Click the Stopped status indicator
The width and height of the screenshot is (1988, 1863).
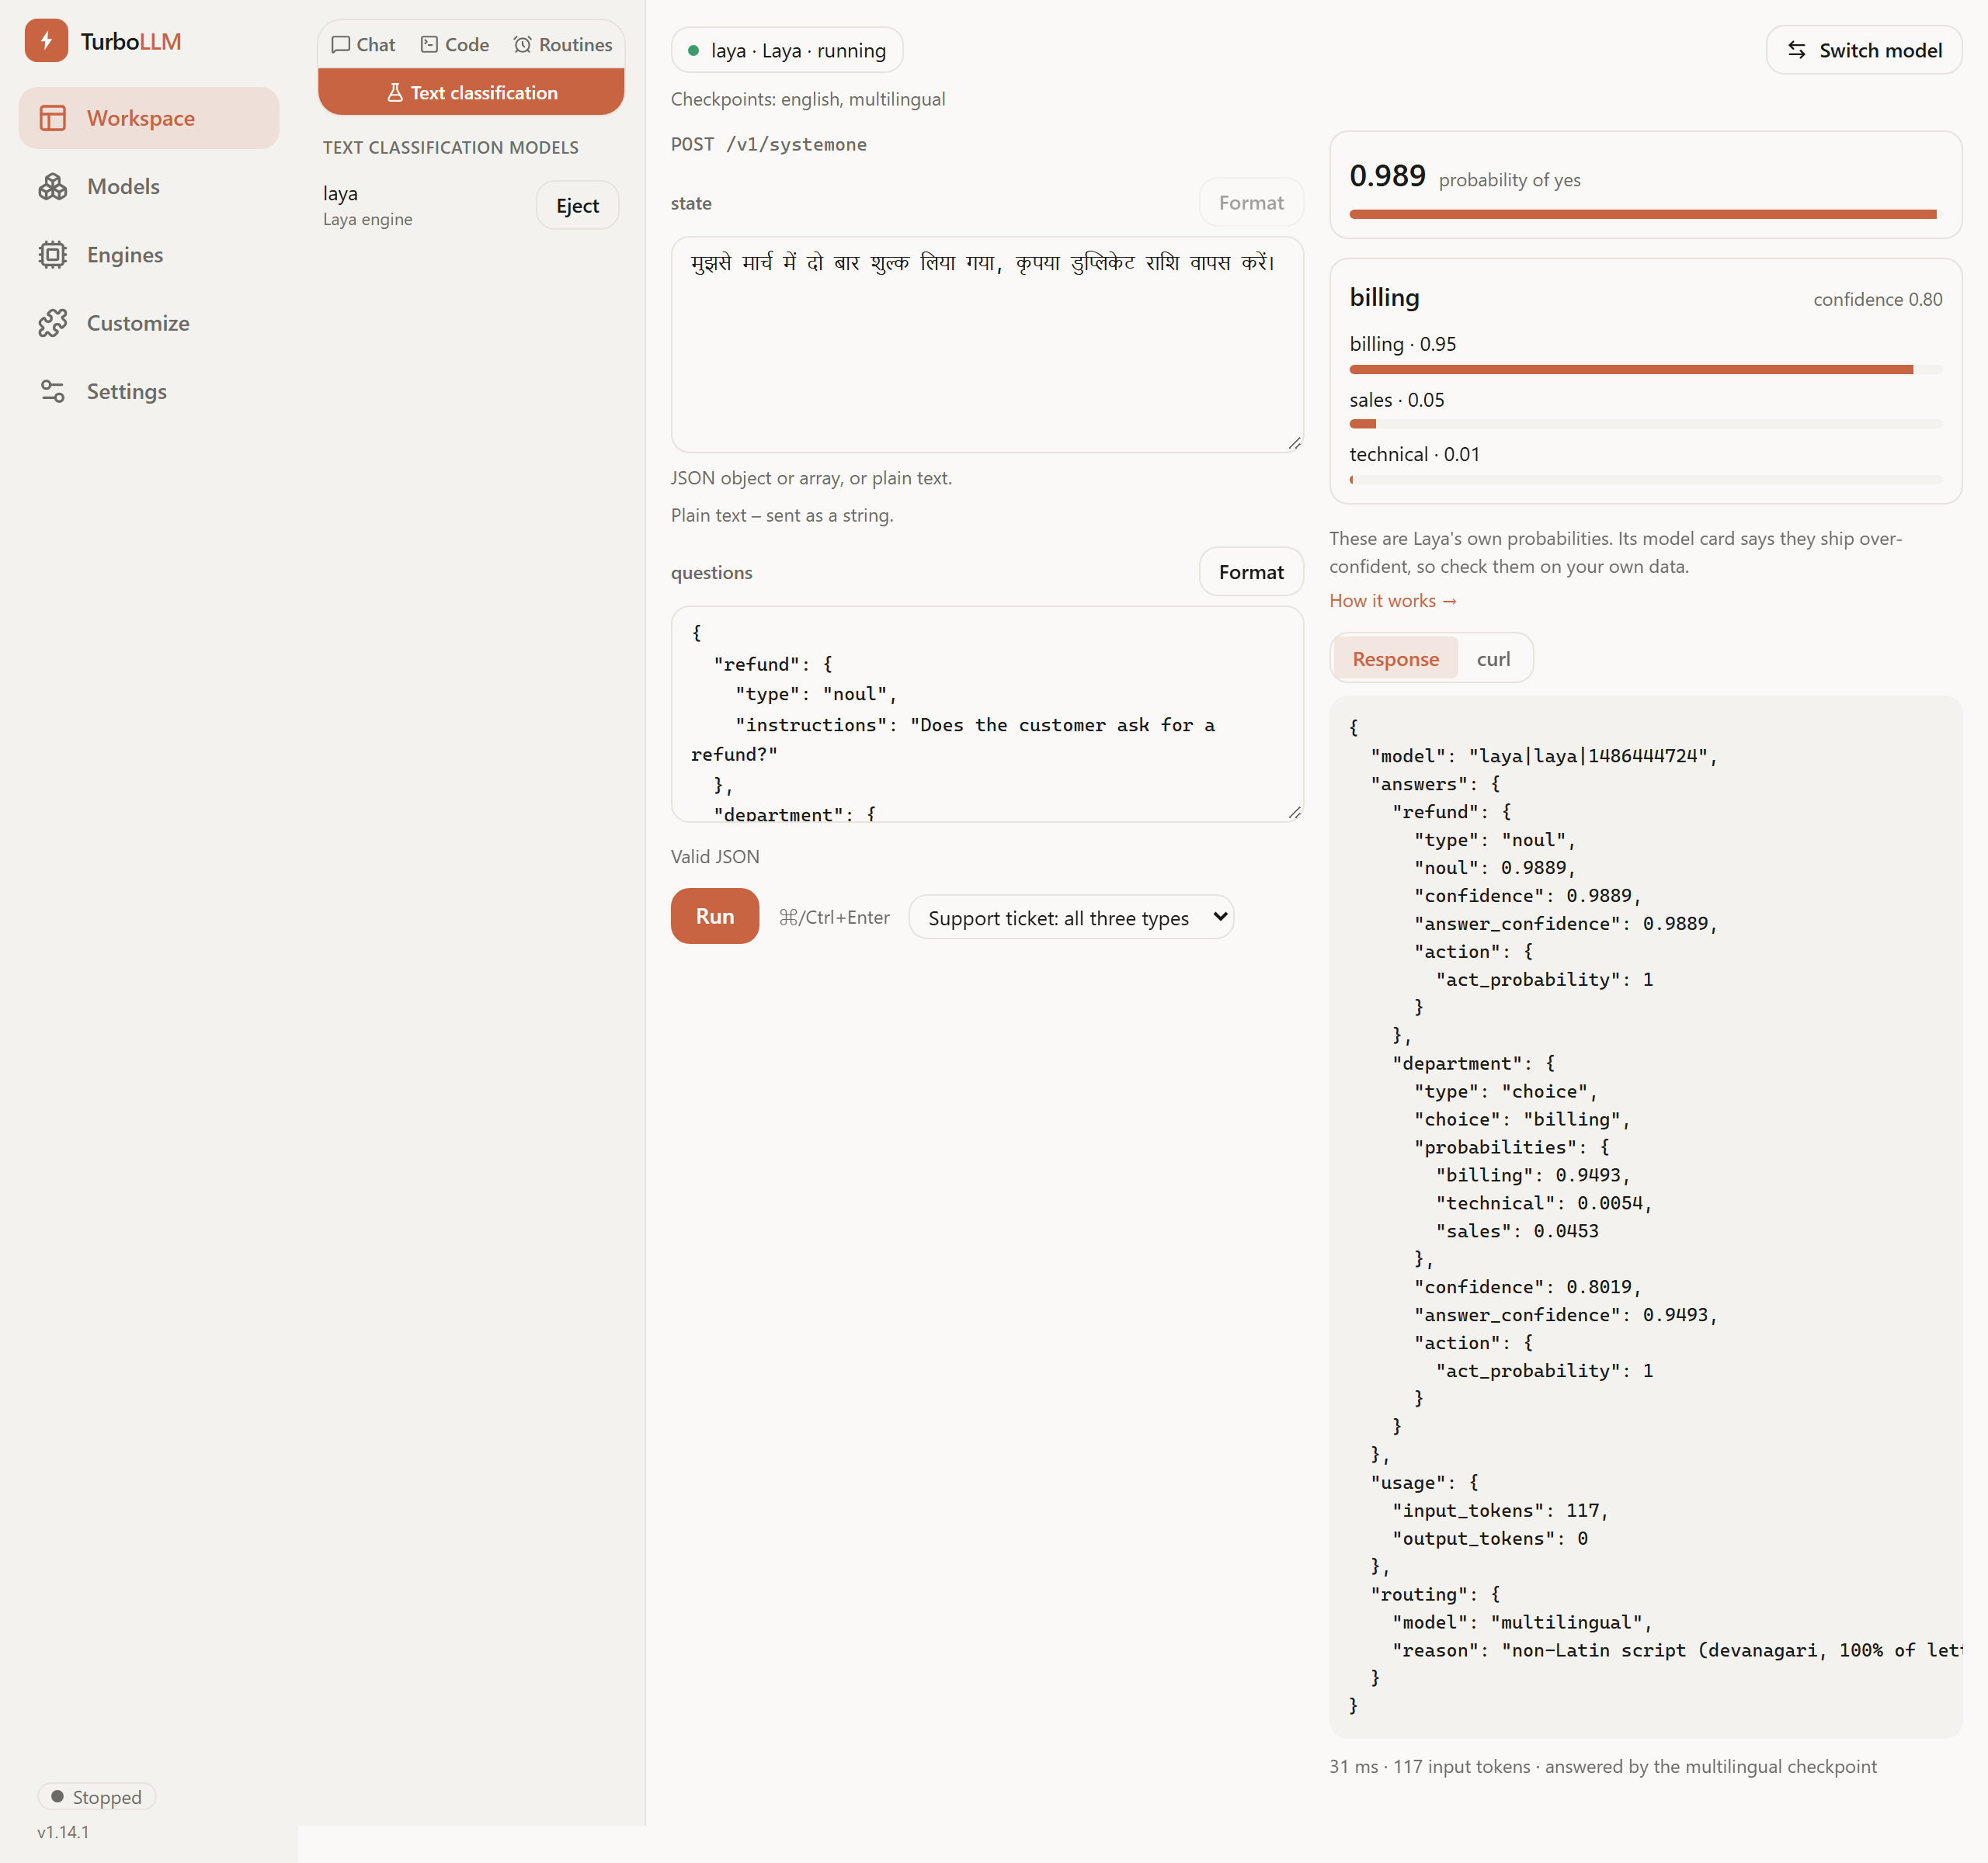pos(97,1796)
